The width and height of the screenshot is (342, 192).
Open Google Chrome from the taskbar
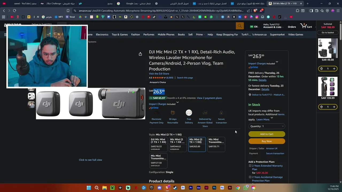[x=238, y=188]
